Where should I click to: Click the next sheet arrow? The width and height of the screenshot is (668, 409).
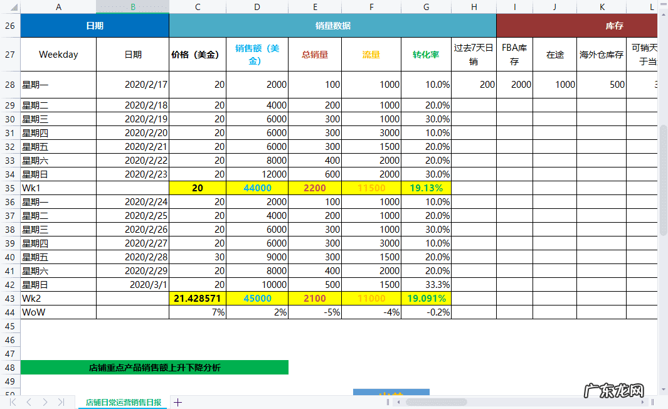coord(45,402)
